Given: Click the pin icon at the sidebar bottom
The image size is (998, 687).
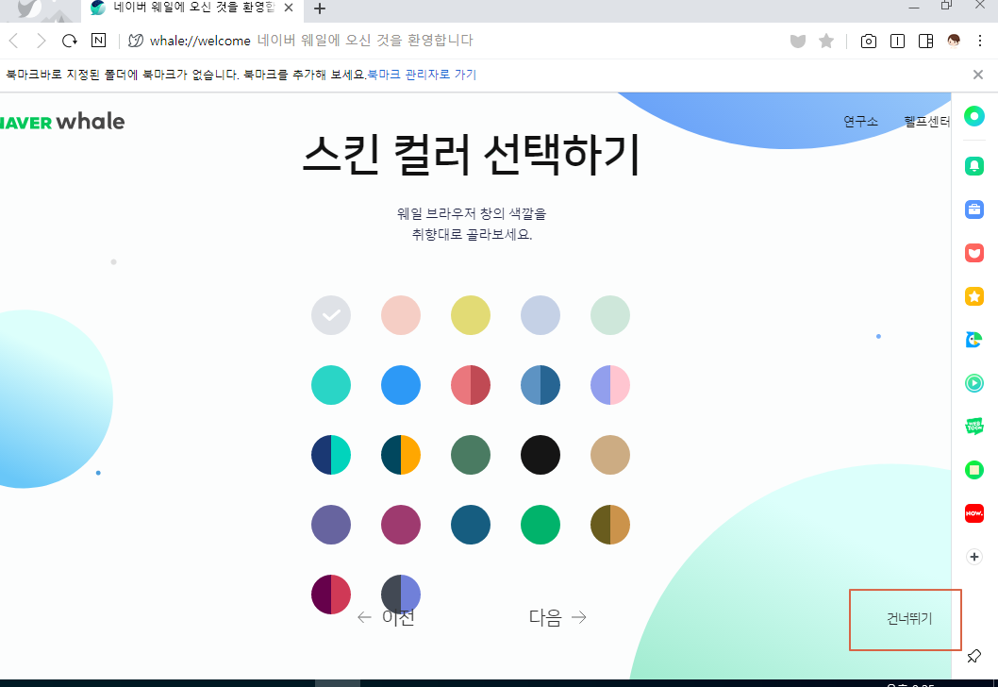Looking at the screenshot, I should [973, 656].
